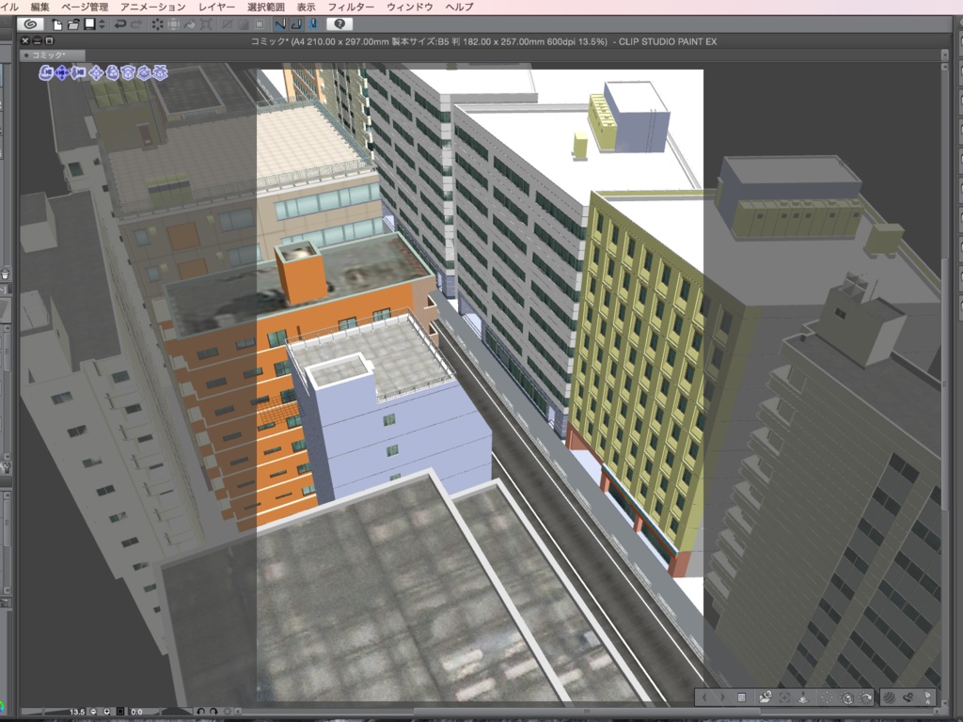Screen dimensions: 963x722
Task: Click the fit to screen button
Action: 120,712
